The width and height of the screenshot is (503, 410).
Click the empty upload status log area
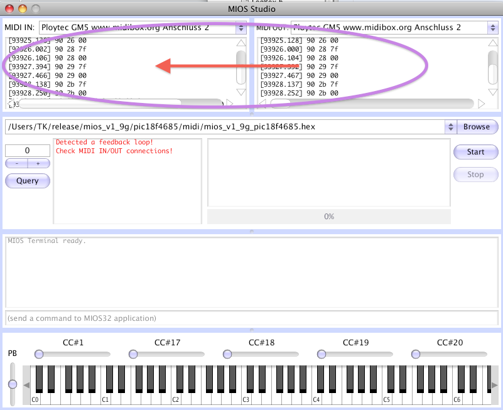click(x=329, y=173)
